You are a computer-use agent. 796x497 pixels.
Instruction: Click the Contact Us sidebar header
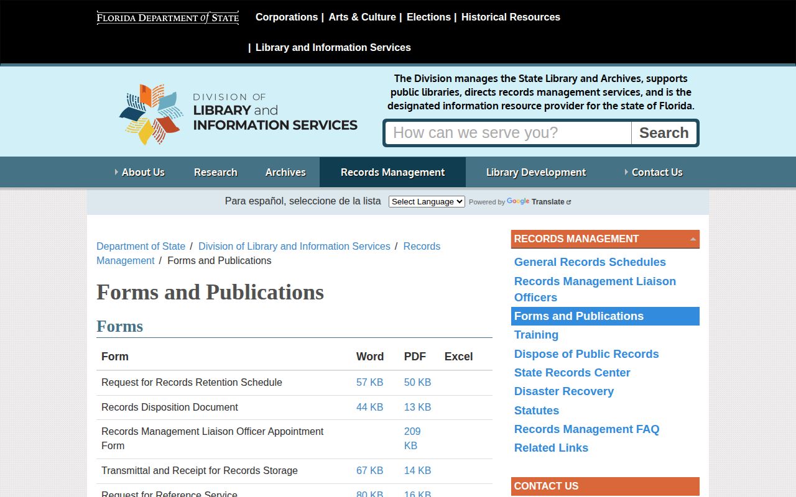tap(605, 486)
